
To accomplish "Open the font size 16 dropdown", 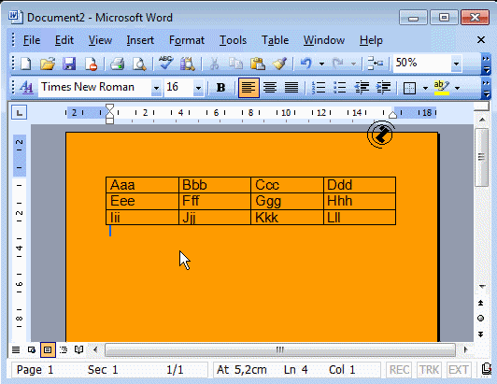I will click(x=198, y=88).
